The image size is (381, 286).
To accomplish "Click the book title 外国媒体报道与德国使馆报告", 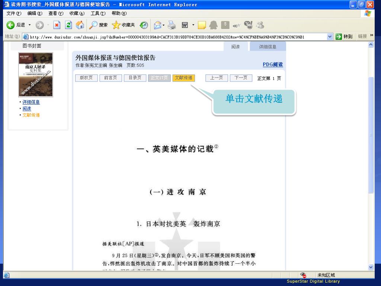I will (x=115, y=58).
